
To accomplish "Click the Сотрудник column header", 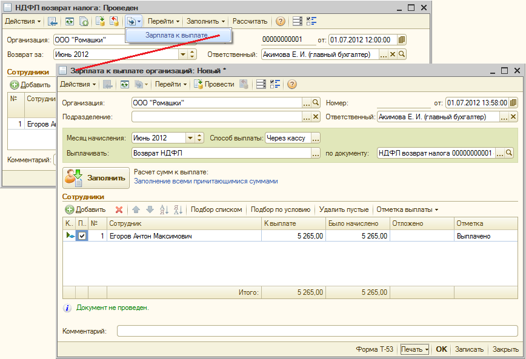I will click(184, 223).
